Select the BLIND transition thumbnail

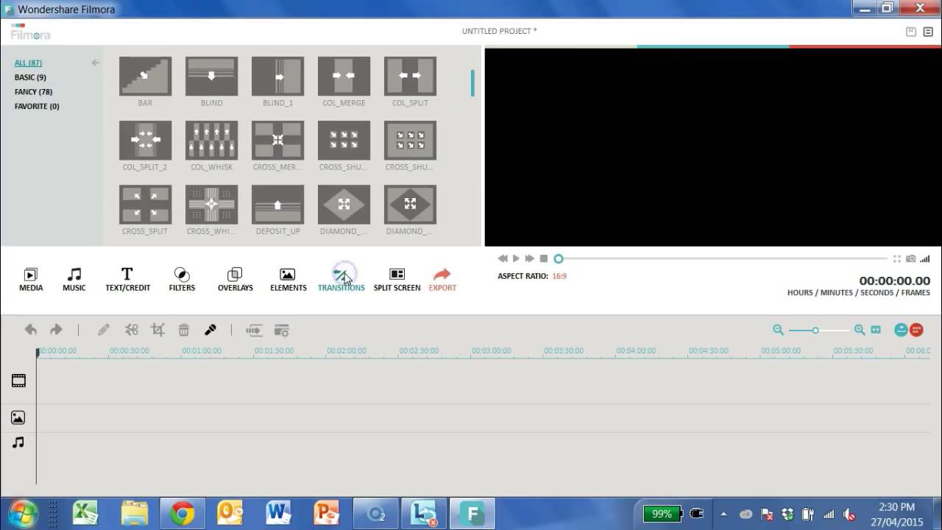pos(211,74)
